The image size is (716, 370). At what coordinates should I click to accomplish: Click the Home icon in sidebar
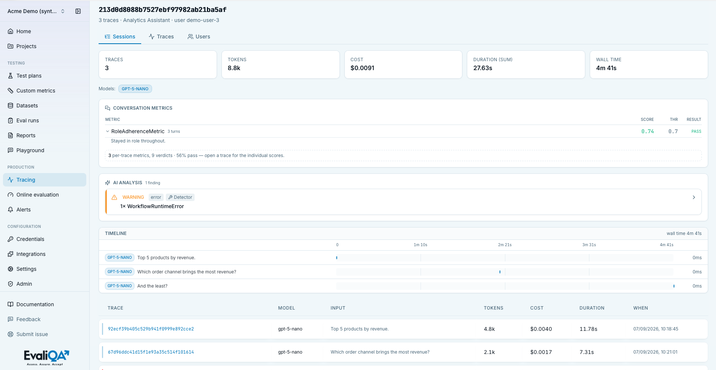10,31
